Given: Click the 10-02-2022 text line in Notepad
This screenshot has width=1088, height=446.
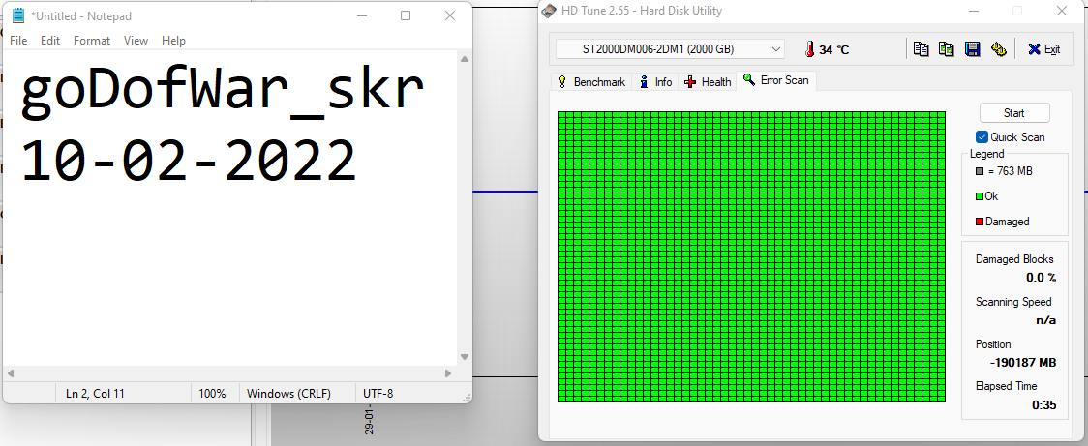Looking at the screenshot, I should click(x=188, y=161).
